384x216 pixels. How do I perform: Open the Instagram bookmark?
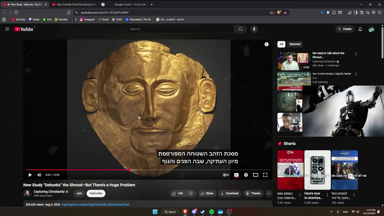point(87,19)
